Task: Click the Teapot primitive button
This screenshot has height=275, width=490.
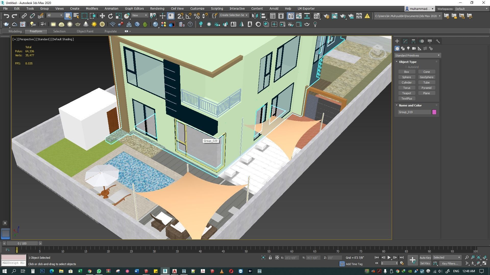Action: [407, 93]
